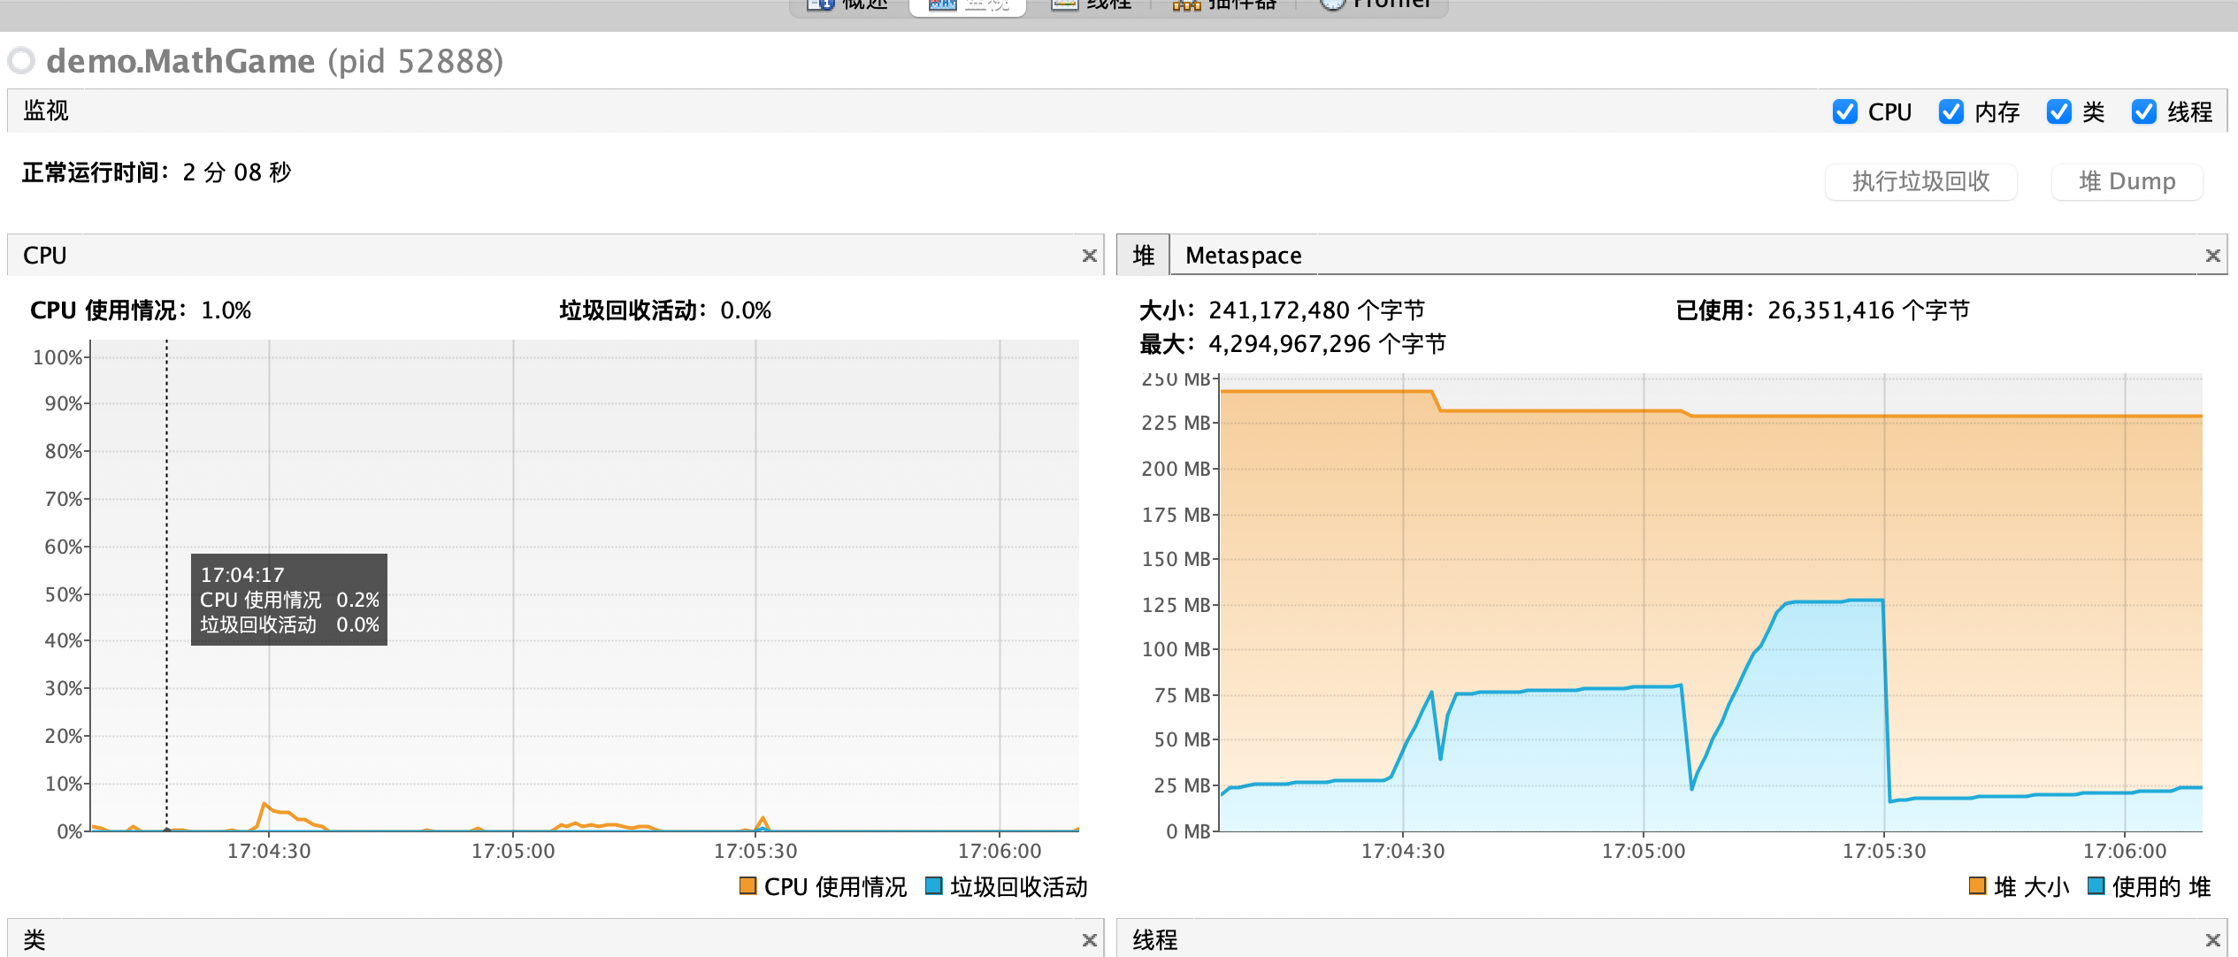Uncheck the CPU monitoring checkbox

1843,111
